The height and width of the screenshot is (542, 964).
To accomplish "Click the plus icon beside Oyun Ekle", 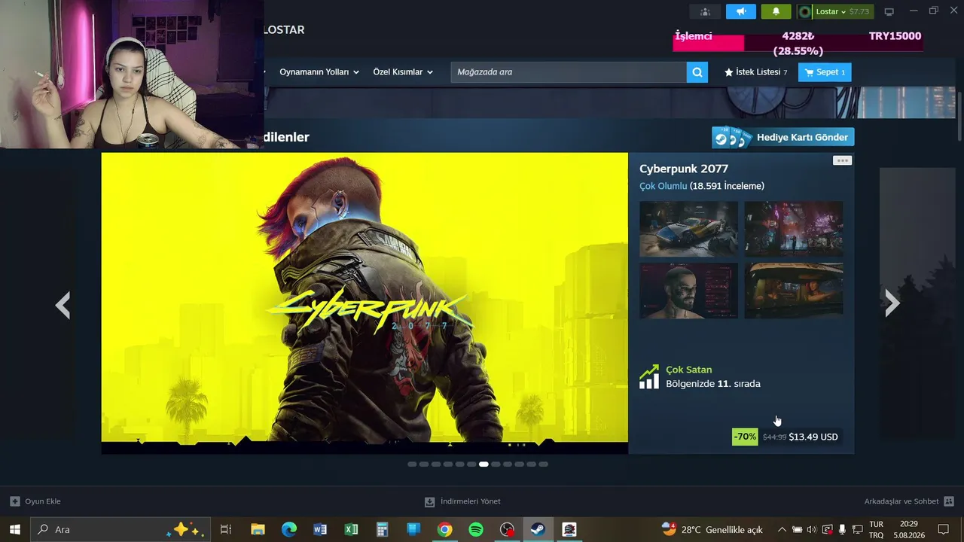I will 15,501.
